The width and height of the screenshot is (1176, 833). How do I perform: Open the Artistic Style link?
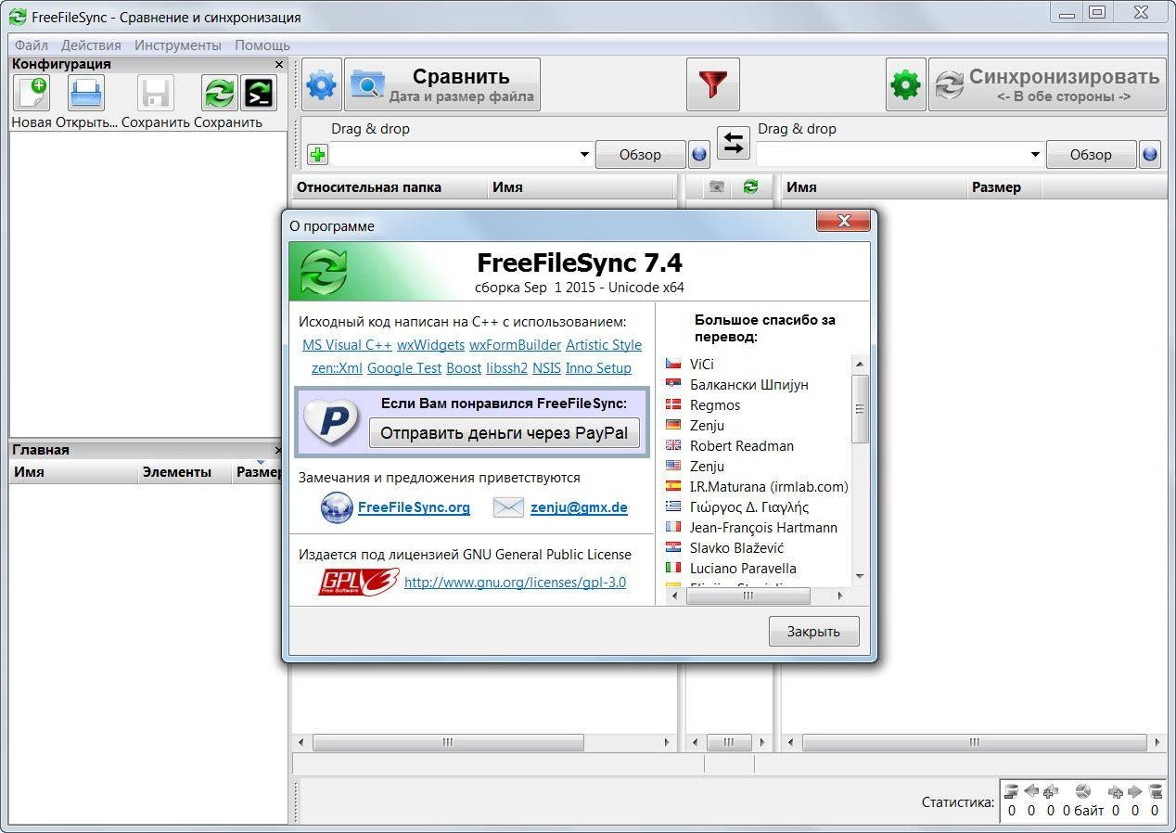tap(604, 345)
